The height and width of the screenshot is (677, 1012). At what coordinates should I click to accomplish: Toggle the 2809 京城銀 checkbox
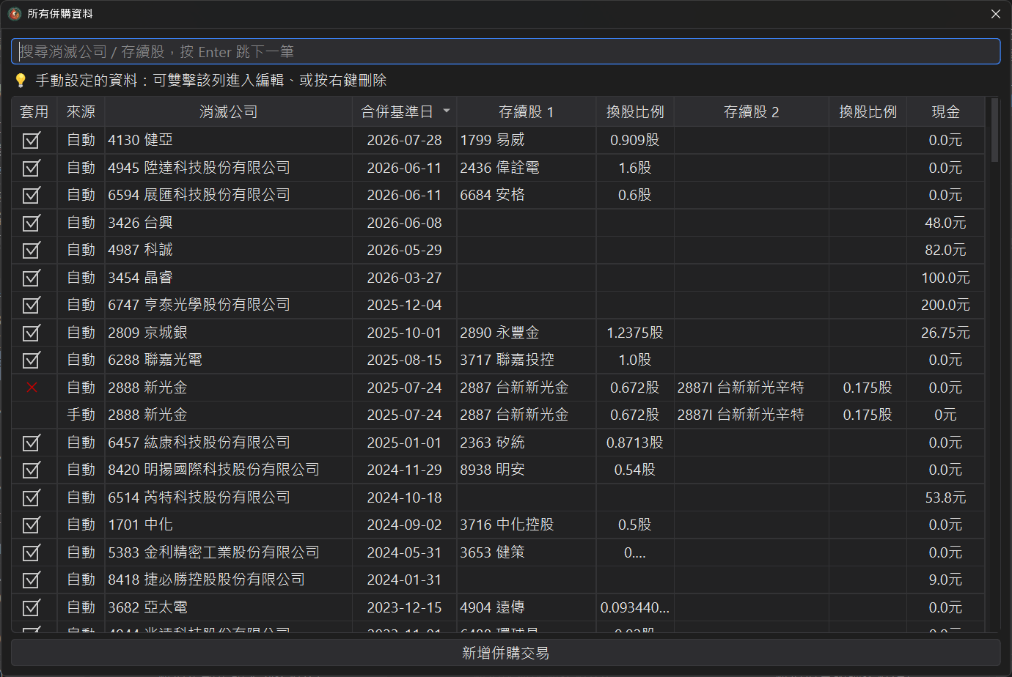click(31, 333)
